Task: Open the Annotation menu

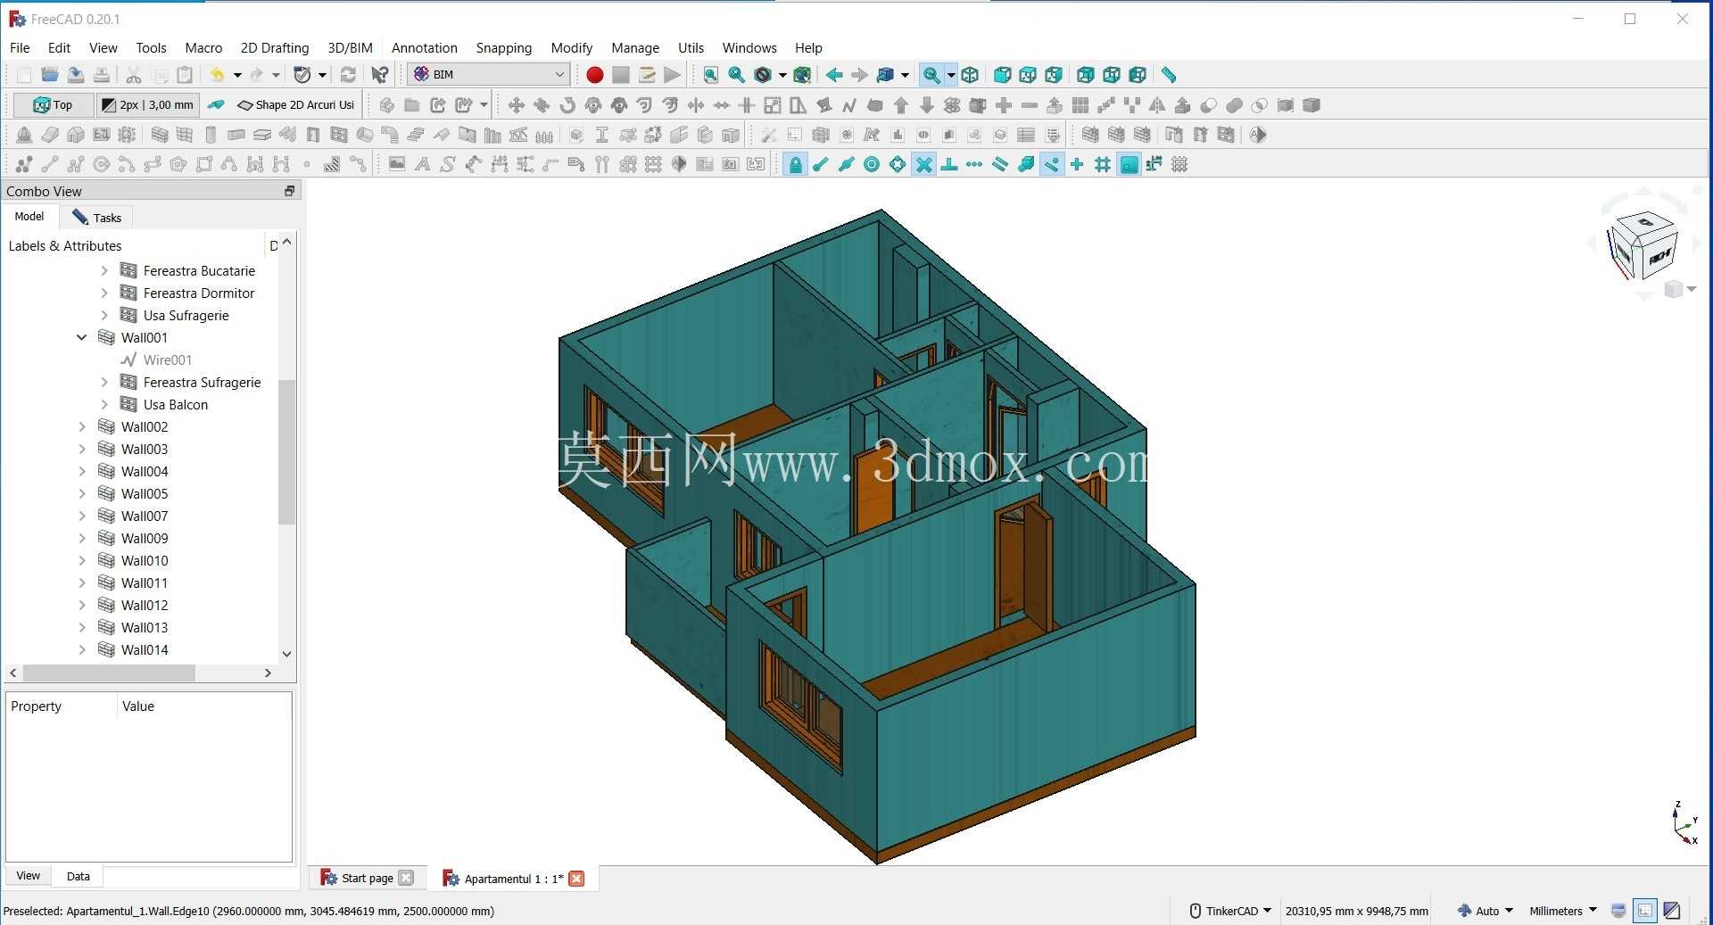Action: click(x=425, y=48)
